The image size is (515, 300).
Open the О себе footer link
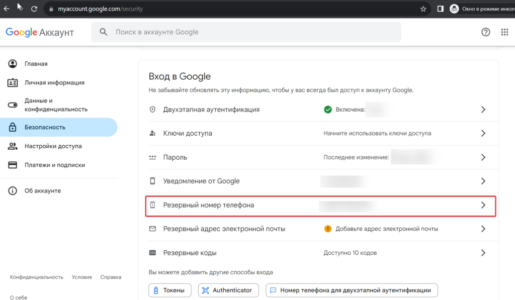click(19, 297)
